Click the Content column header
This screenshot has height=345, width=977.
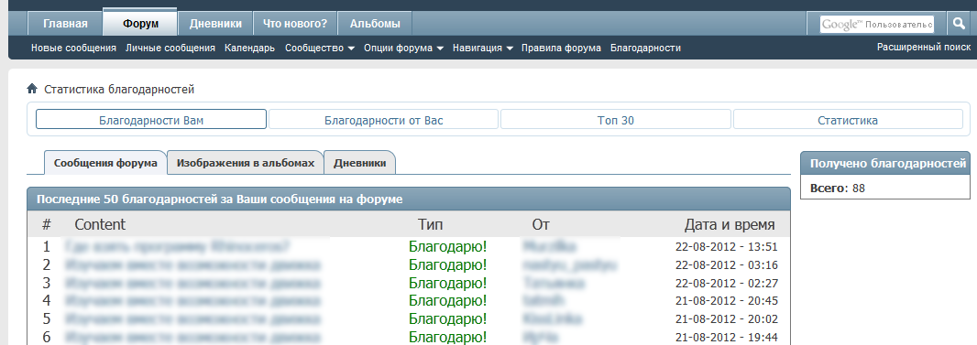(x=100, y=224)
